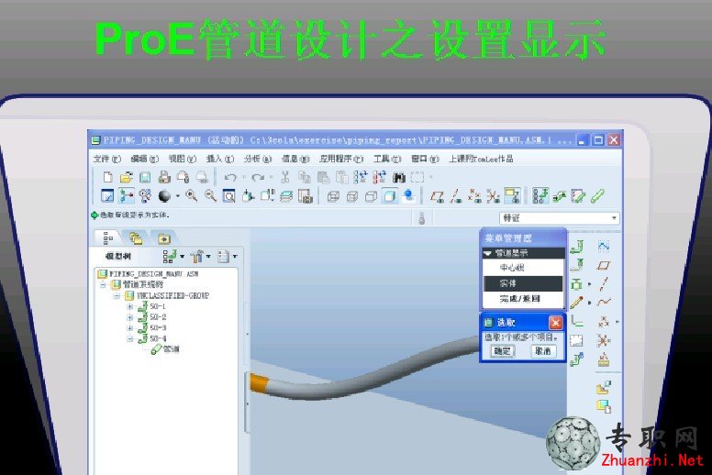Click the Redo arrow icon
This screenshot has height=475, width=712.
(x=258, y=177)
